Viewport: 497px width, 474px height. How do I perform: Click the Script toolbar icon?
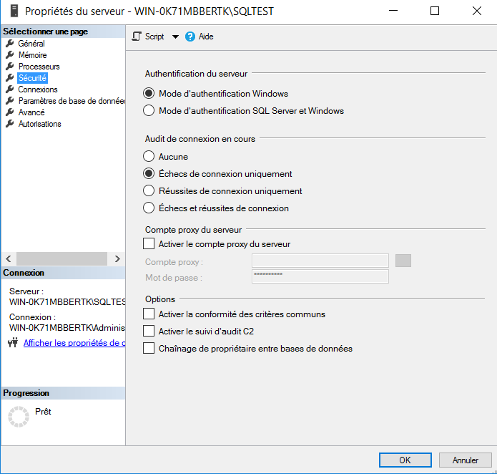(x=137, y=37)
